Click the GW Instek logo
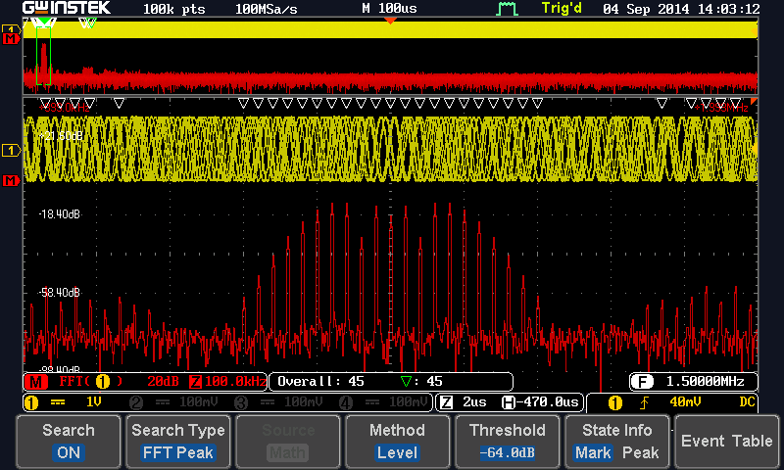 67,9
